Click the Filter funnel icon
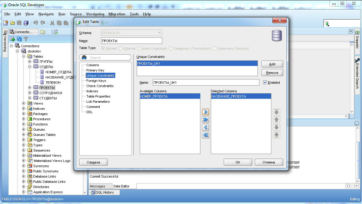The width and height of the screenshot is (362, 204). pyautogui.click(x=26, y=39)
